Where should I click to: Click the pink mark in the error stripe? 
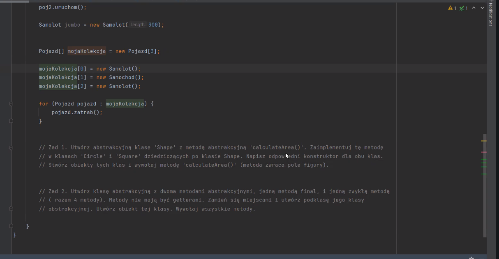(x=484, y=152)
